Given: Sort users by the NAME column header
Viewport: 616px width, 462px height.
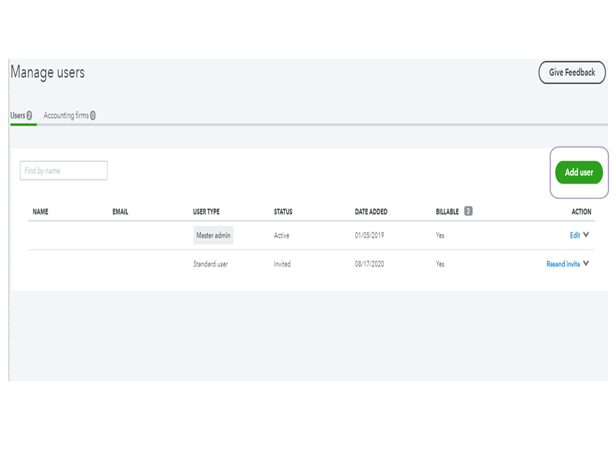Looking at the screenshot, I should click(40, 212).
